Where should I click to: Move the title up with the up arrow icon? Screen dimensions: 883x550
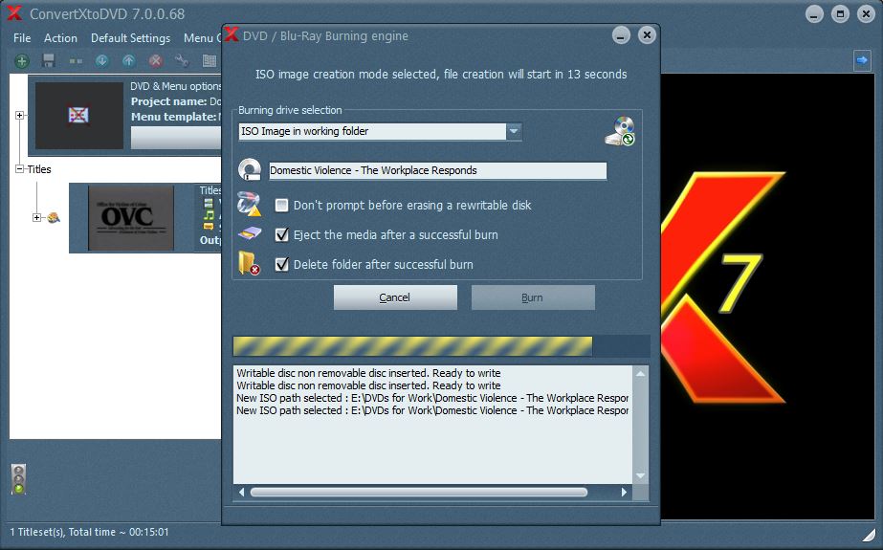(129, 61)
